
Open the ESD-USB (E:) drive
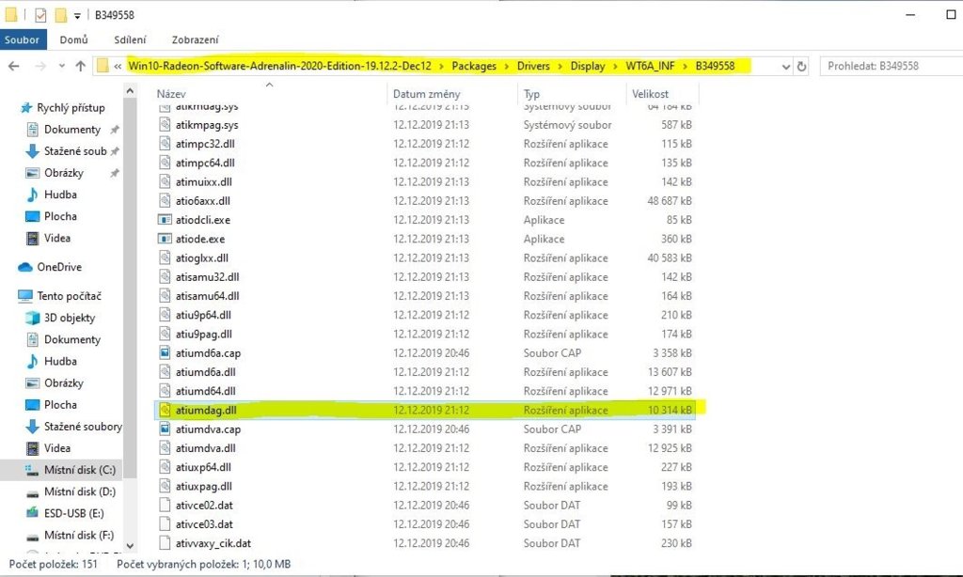coord(73,513)
